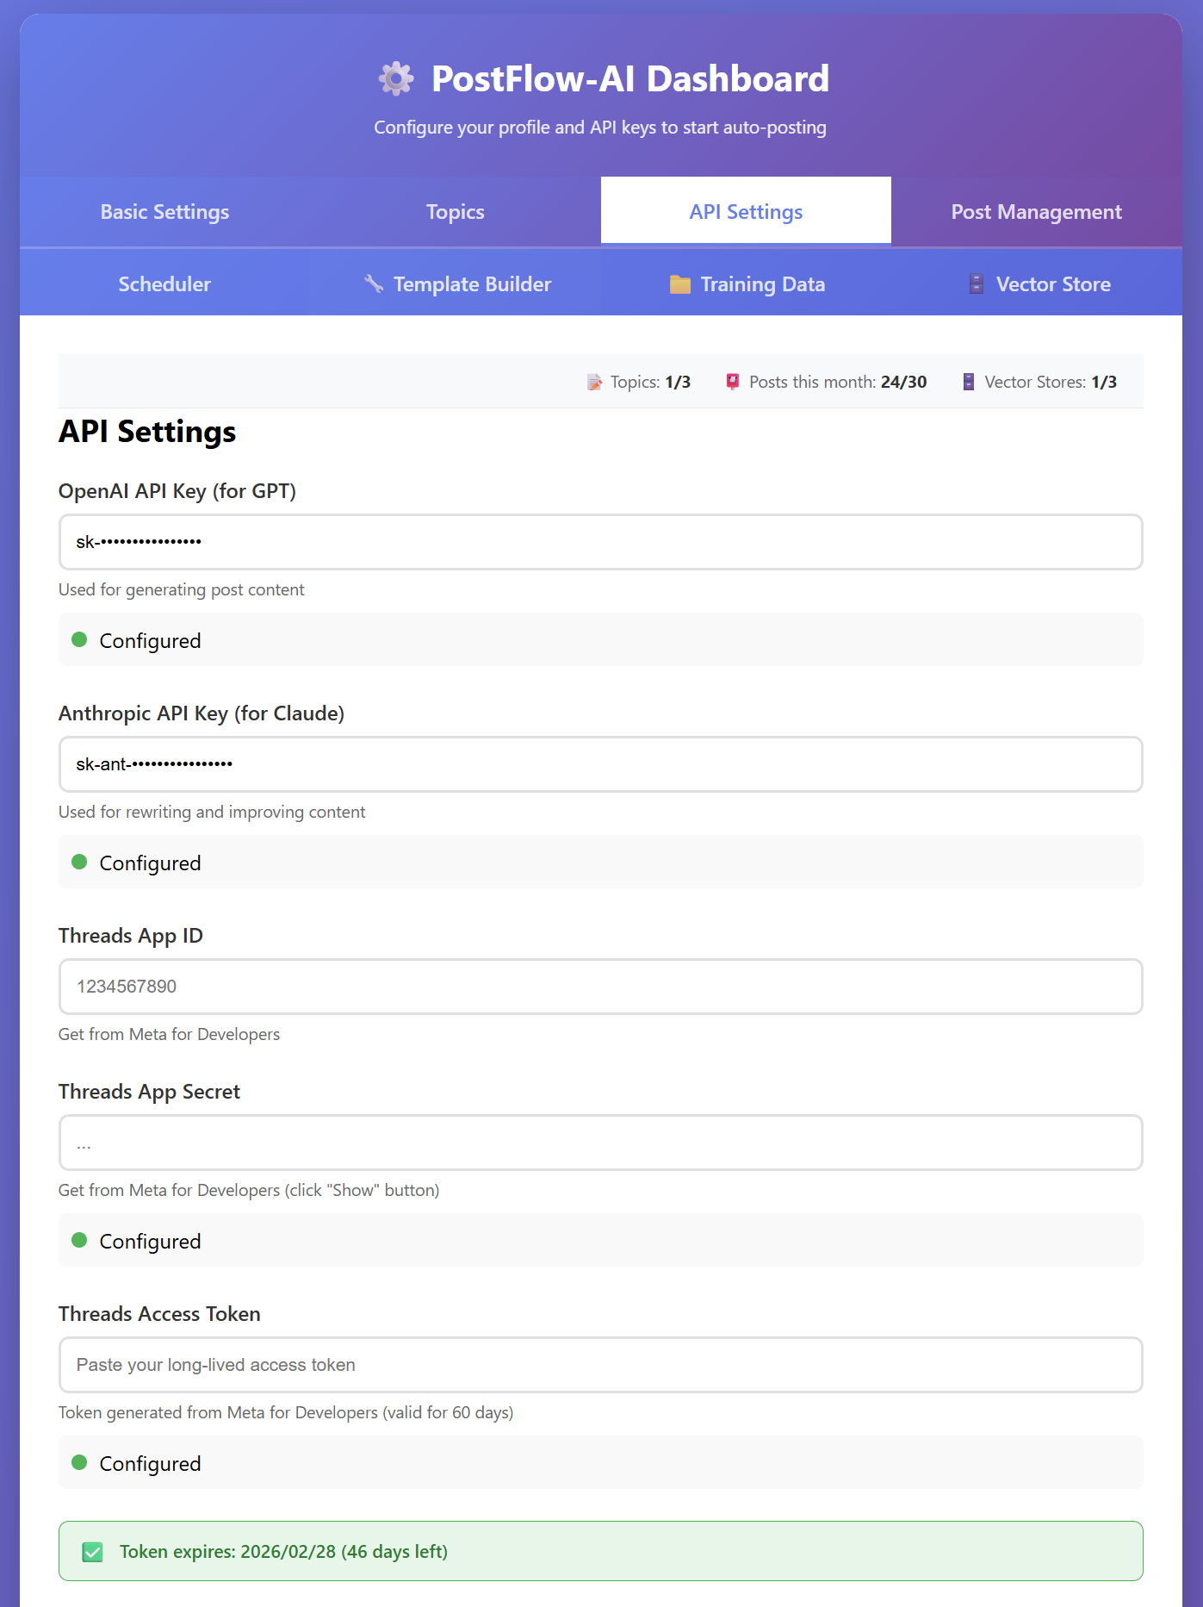
Task: Go to the Scheduler tab
Action: click(x=165, y=283)
